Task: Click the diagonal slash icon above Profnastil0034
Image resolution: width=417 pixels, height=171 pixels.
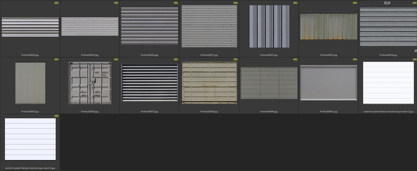Action: [389, 3]
